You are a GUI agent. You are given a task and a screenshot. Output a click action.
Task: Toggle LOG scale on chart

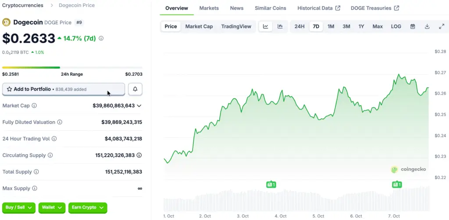pos(396,26)
